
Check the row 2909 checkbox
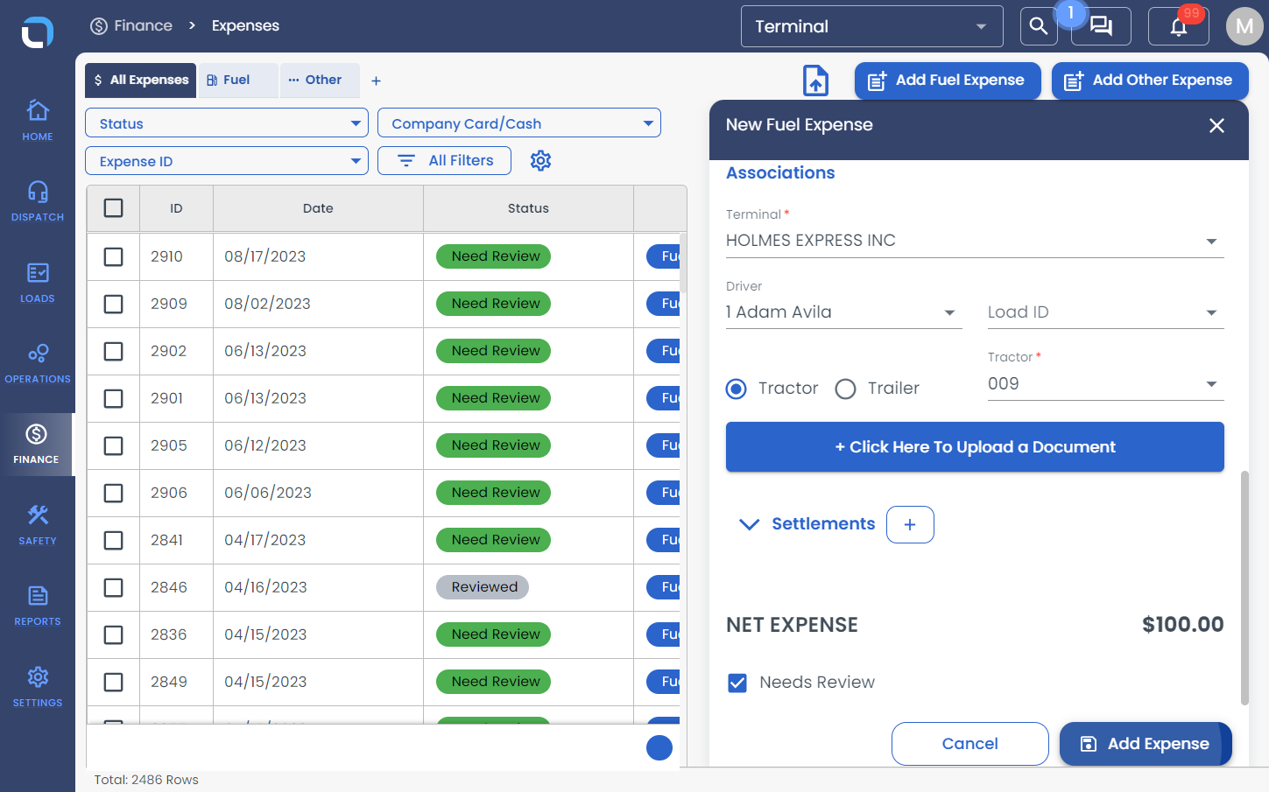tap(113, 304)
